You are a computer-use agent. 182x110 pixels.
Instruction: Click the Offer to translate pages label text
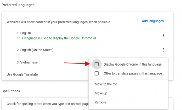click(133, 73)
